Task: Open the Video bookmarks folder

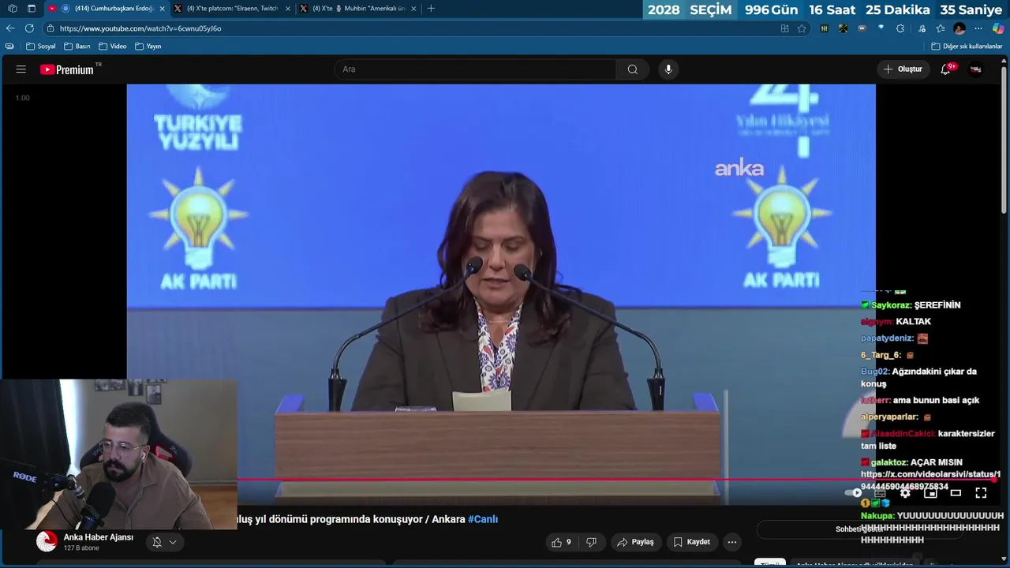Action: pyautogui.click(x=113, y=47)
